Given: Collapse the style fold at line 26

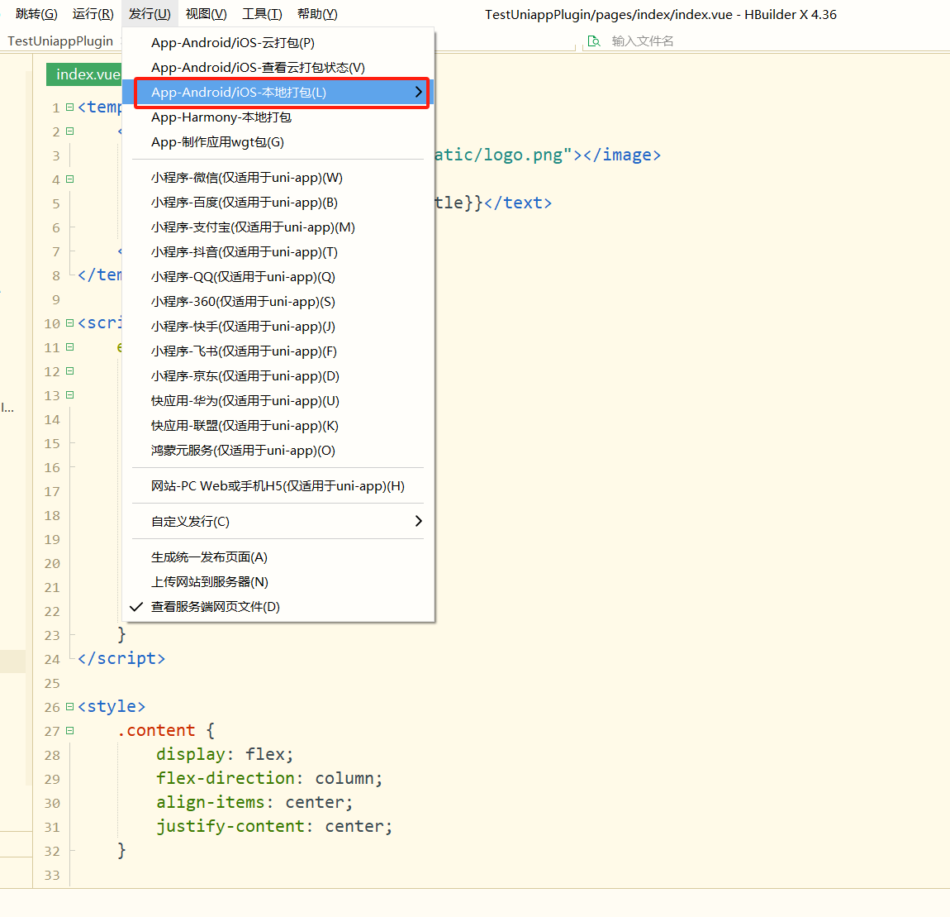Looking at the screenshot, I should (69, 706).
